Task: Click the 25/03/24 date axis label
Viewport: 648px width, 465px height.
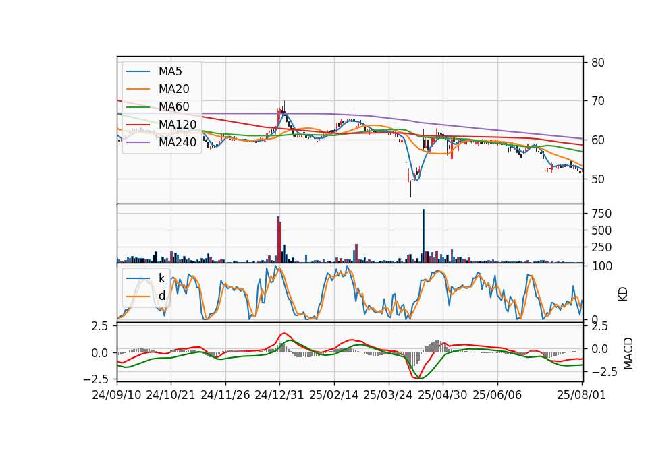Action: pyautogui.click(x=388, y=395)
